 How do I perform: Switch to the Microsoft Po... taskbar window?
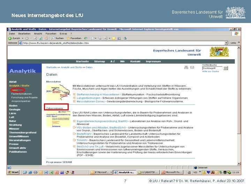point(172,172)
